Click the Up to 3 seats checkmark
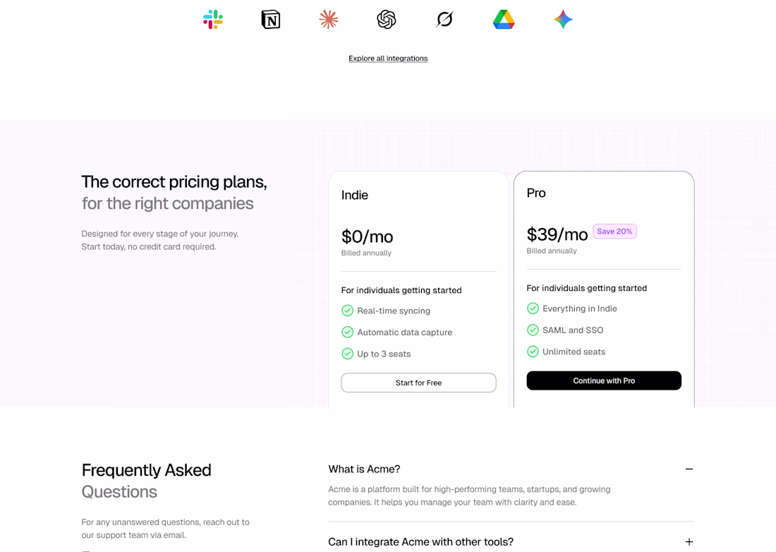 348,354
